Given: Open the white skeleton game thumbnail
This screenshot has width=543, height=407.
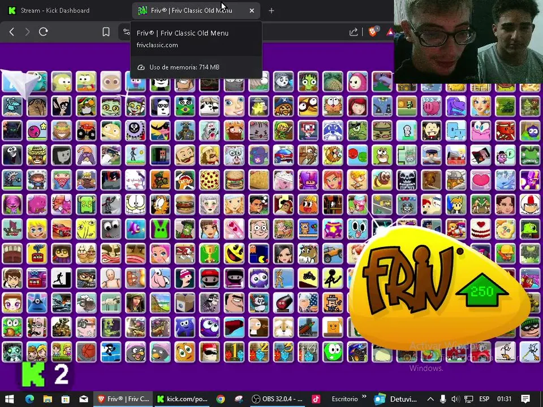Looking at the screenshot, I should pyautogui.click(x=407, y=180).
